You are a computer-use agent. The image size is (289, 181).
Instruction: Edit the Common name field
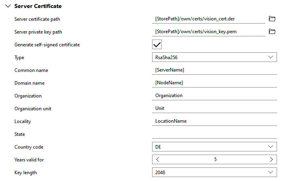214,70
